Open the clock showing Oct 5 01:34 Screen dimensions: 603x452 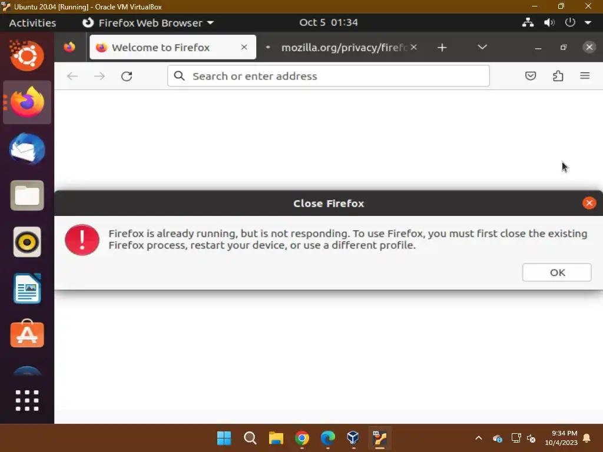point(329,22)
